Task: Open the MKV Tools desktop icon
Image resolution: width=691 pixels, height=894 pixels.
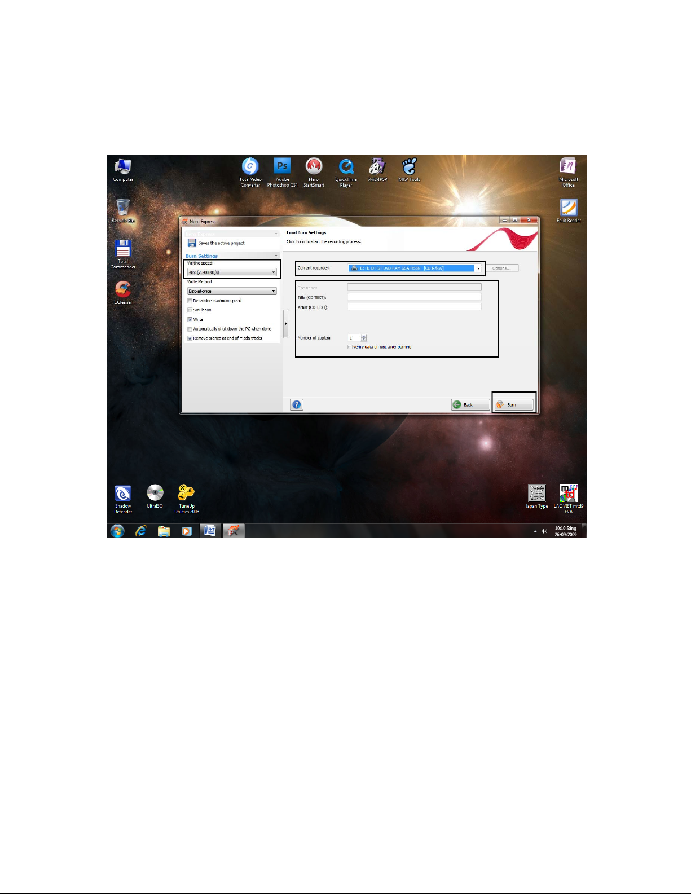Action: [409, 166]
